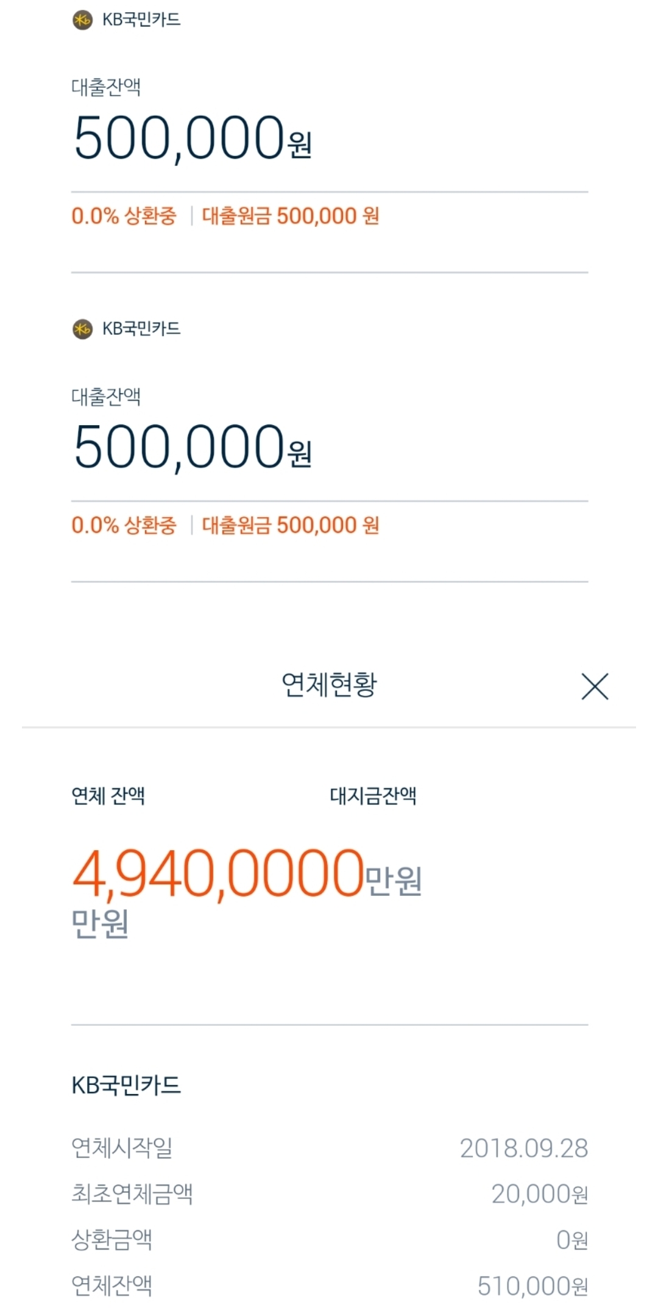The image size is (658, 1310).
Task: Open the KB국민카드 overdue details heading
Action: 127,1086
